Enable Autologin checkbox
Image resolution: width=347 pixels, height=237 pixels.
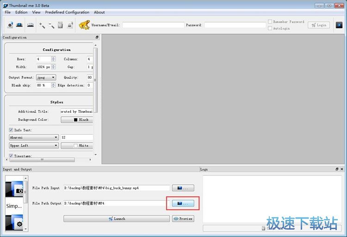270,28
